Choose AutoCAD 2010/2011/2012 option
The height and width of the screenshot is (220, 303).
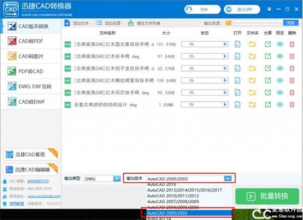pyautogui.click(x=173, y=196)
